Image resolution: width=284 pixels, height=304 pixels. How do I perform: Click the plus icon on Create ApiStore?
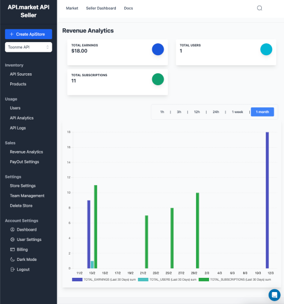(11, 34)
